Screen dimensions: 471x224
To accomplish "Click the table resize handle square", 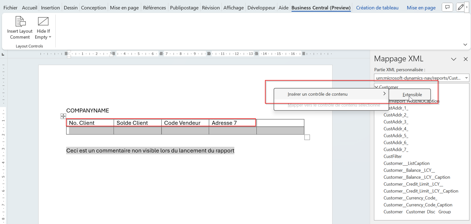I will point(307,137).
